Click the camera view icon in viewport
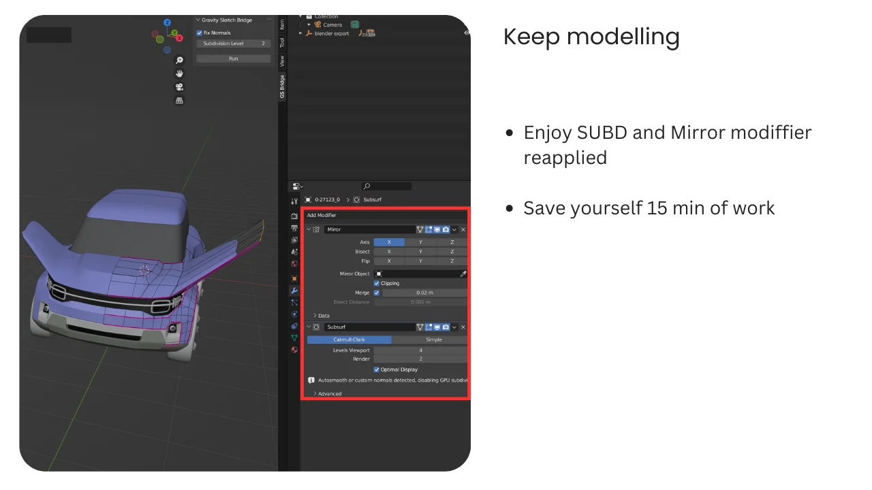 click(x=179, y=87)
